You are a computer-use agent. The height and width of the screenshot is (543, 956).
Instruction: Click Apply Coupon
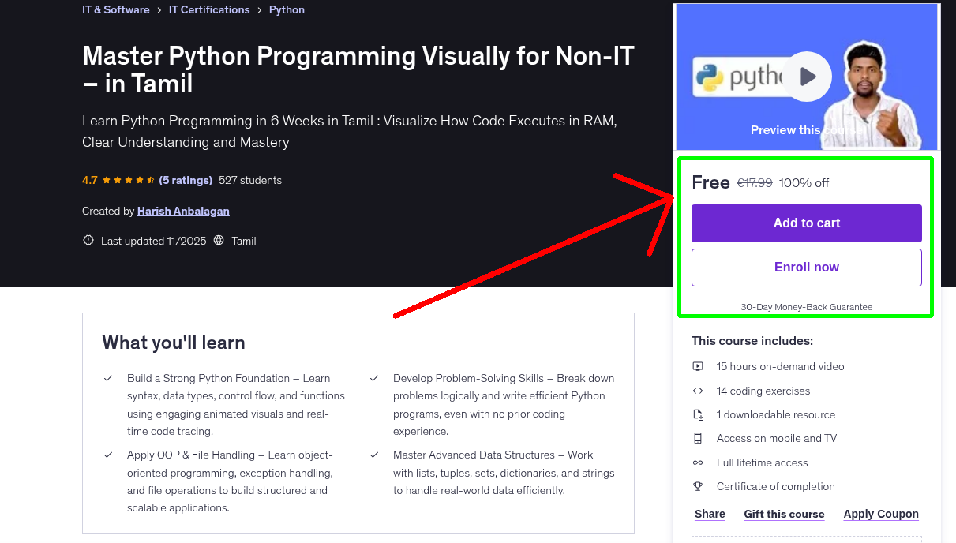(881, 514)
